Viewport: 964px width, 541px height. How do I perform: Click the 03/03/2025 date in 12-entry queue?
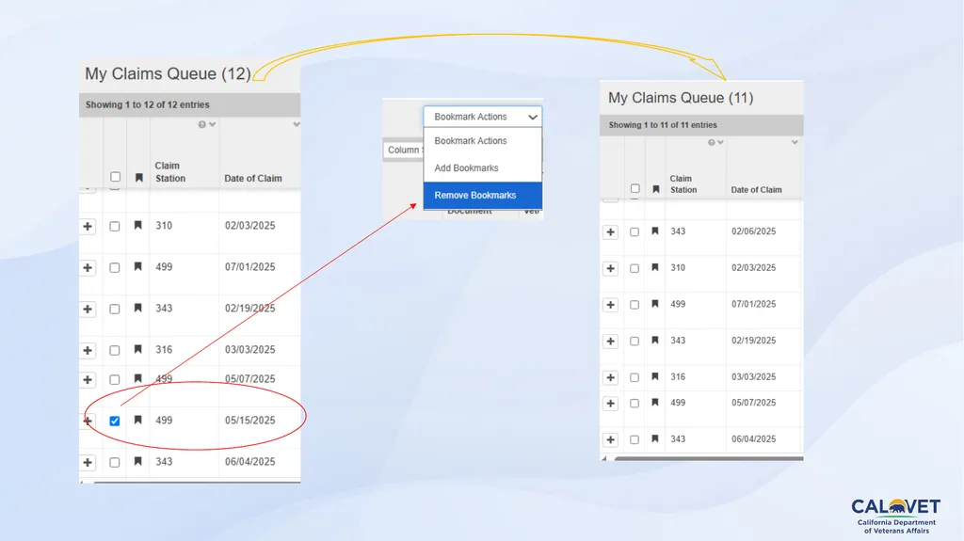249,350
